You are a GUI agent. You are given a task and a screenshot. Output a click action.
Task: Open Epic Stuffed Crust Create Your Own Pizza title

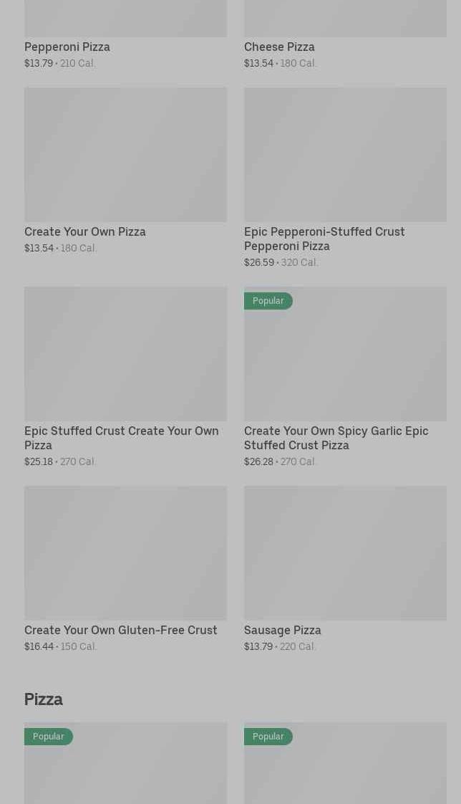(x=122, y=438)
